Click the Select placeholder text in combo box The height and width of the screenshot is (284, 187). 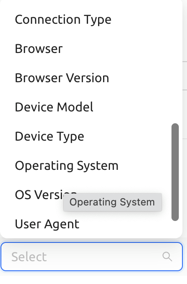[x=29, y=257]
